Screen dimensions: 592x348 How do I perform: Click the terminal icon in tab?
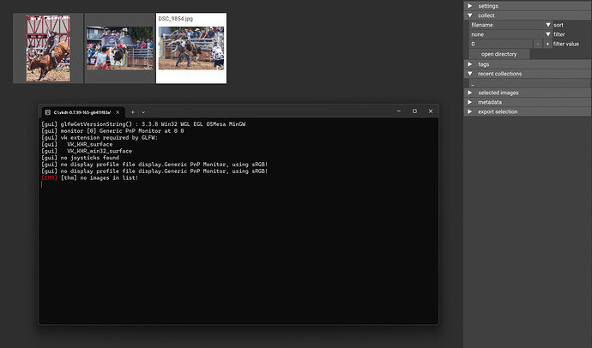(48, 112)
